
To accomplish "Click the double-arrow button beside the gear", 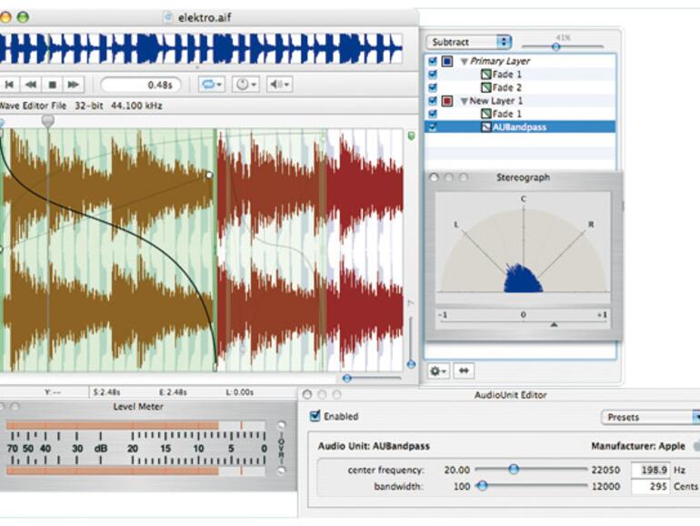I will (x=463, y=371).
